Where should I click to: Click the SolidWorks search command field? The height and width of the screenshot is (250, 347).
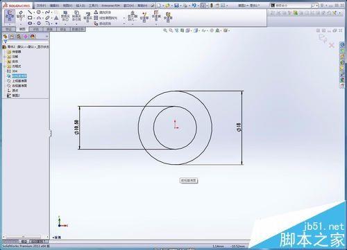coord(294,5)
